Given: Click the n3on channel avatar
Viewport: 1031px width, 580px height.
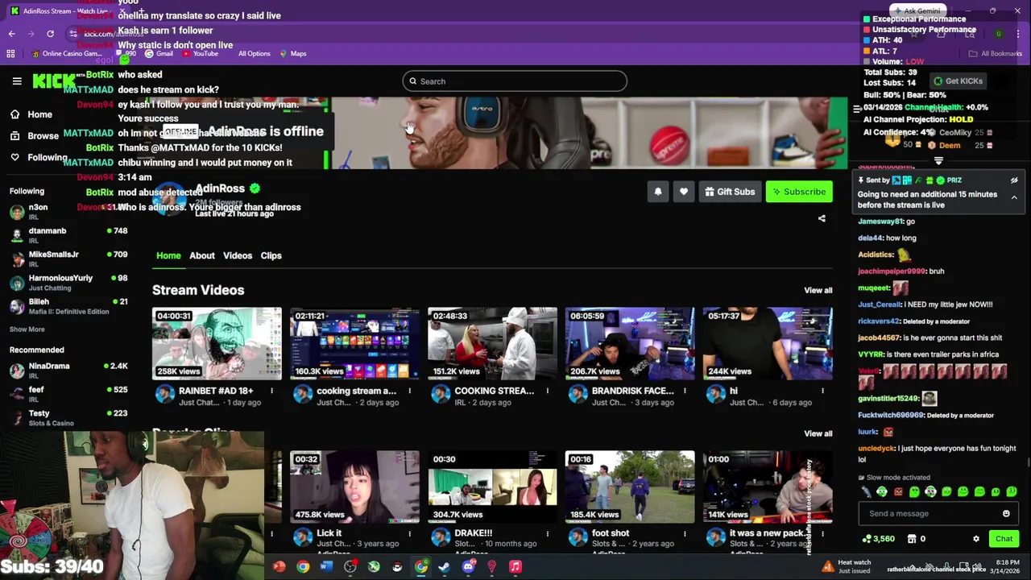Looking at the screenshot, I should tap(17, 212).
